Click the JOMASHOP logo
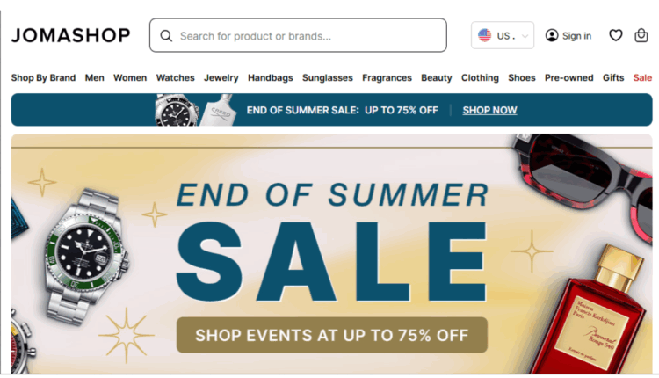This screenshot has width=659, height=378. [70, 35]
